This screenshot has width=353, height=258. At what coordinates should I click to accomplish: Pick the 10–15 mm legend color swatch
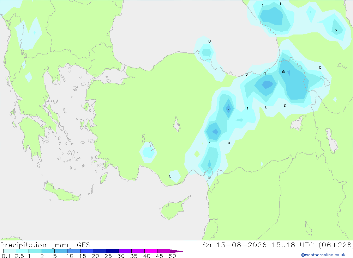74,251
